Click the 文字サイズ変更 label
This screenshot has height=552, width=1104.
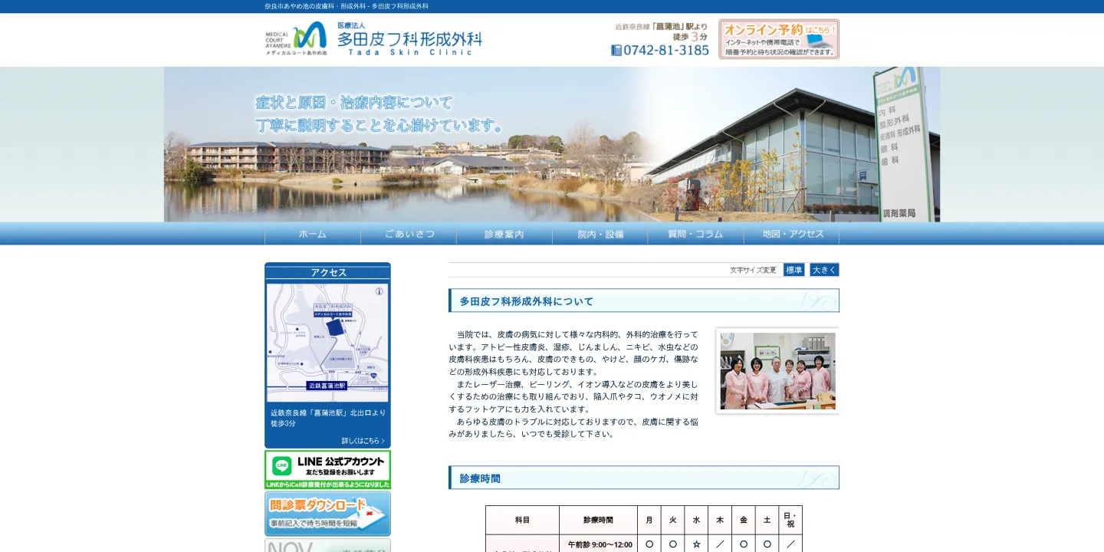[x=753, y=270]
